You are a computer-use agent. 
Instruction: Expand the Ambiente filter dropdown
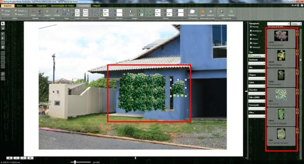(257, 63)
